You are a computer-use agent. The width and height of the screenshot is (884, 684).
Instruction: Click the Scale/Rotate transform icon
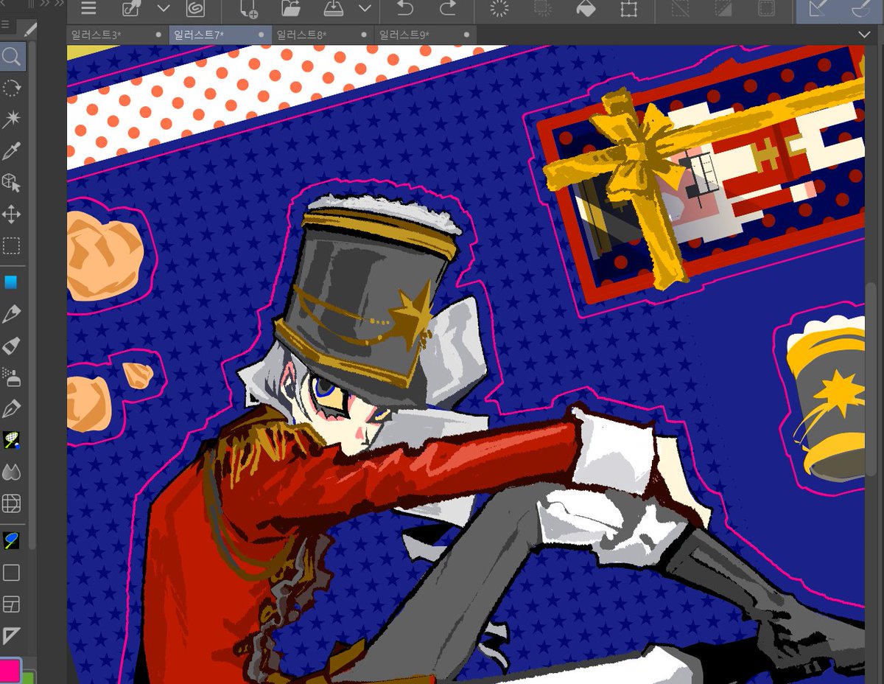(628, 9)
